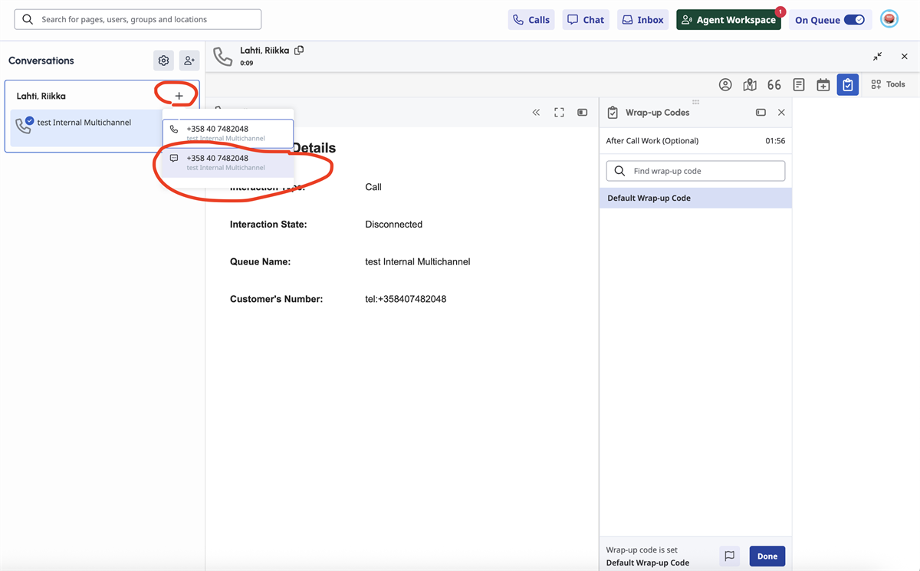The height and width of the screenshot is (571, 920).
Task: Copy the Lahti, Riikka participant name
Action: pos(299,51)
